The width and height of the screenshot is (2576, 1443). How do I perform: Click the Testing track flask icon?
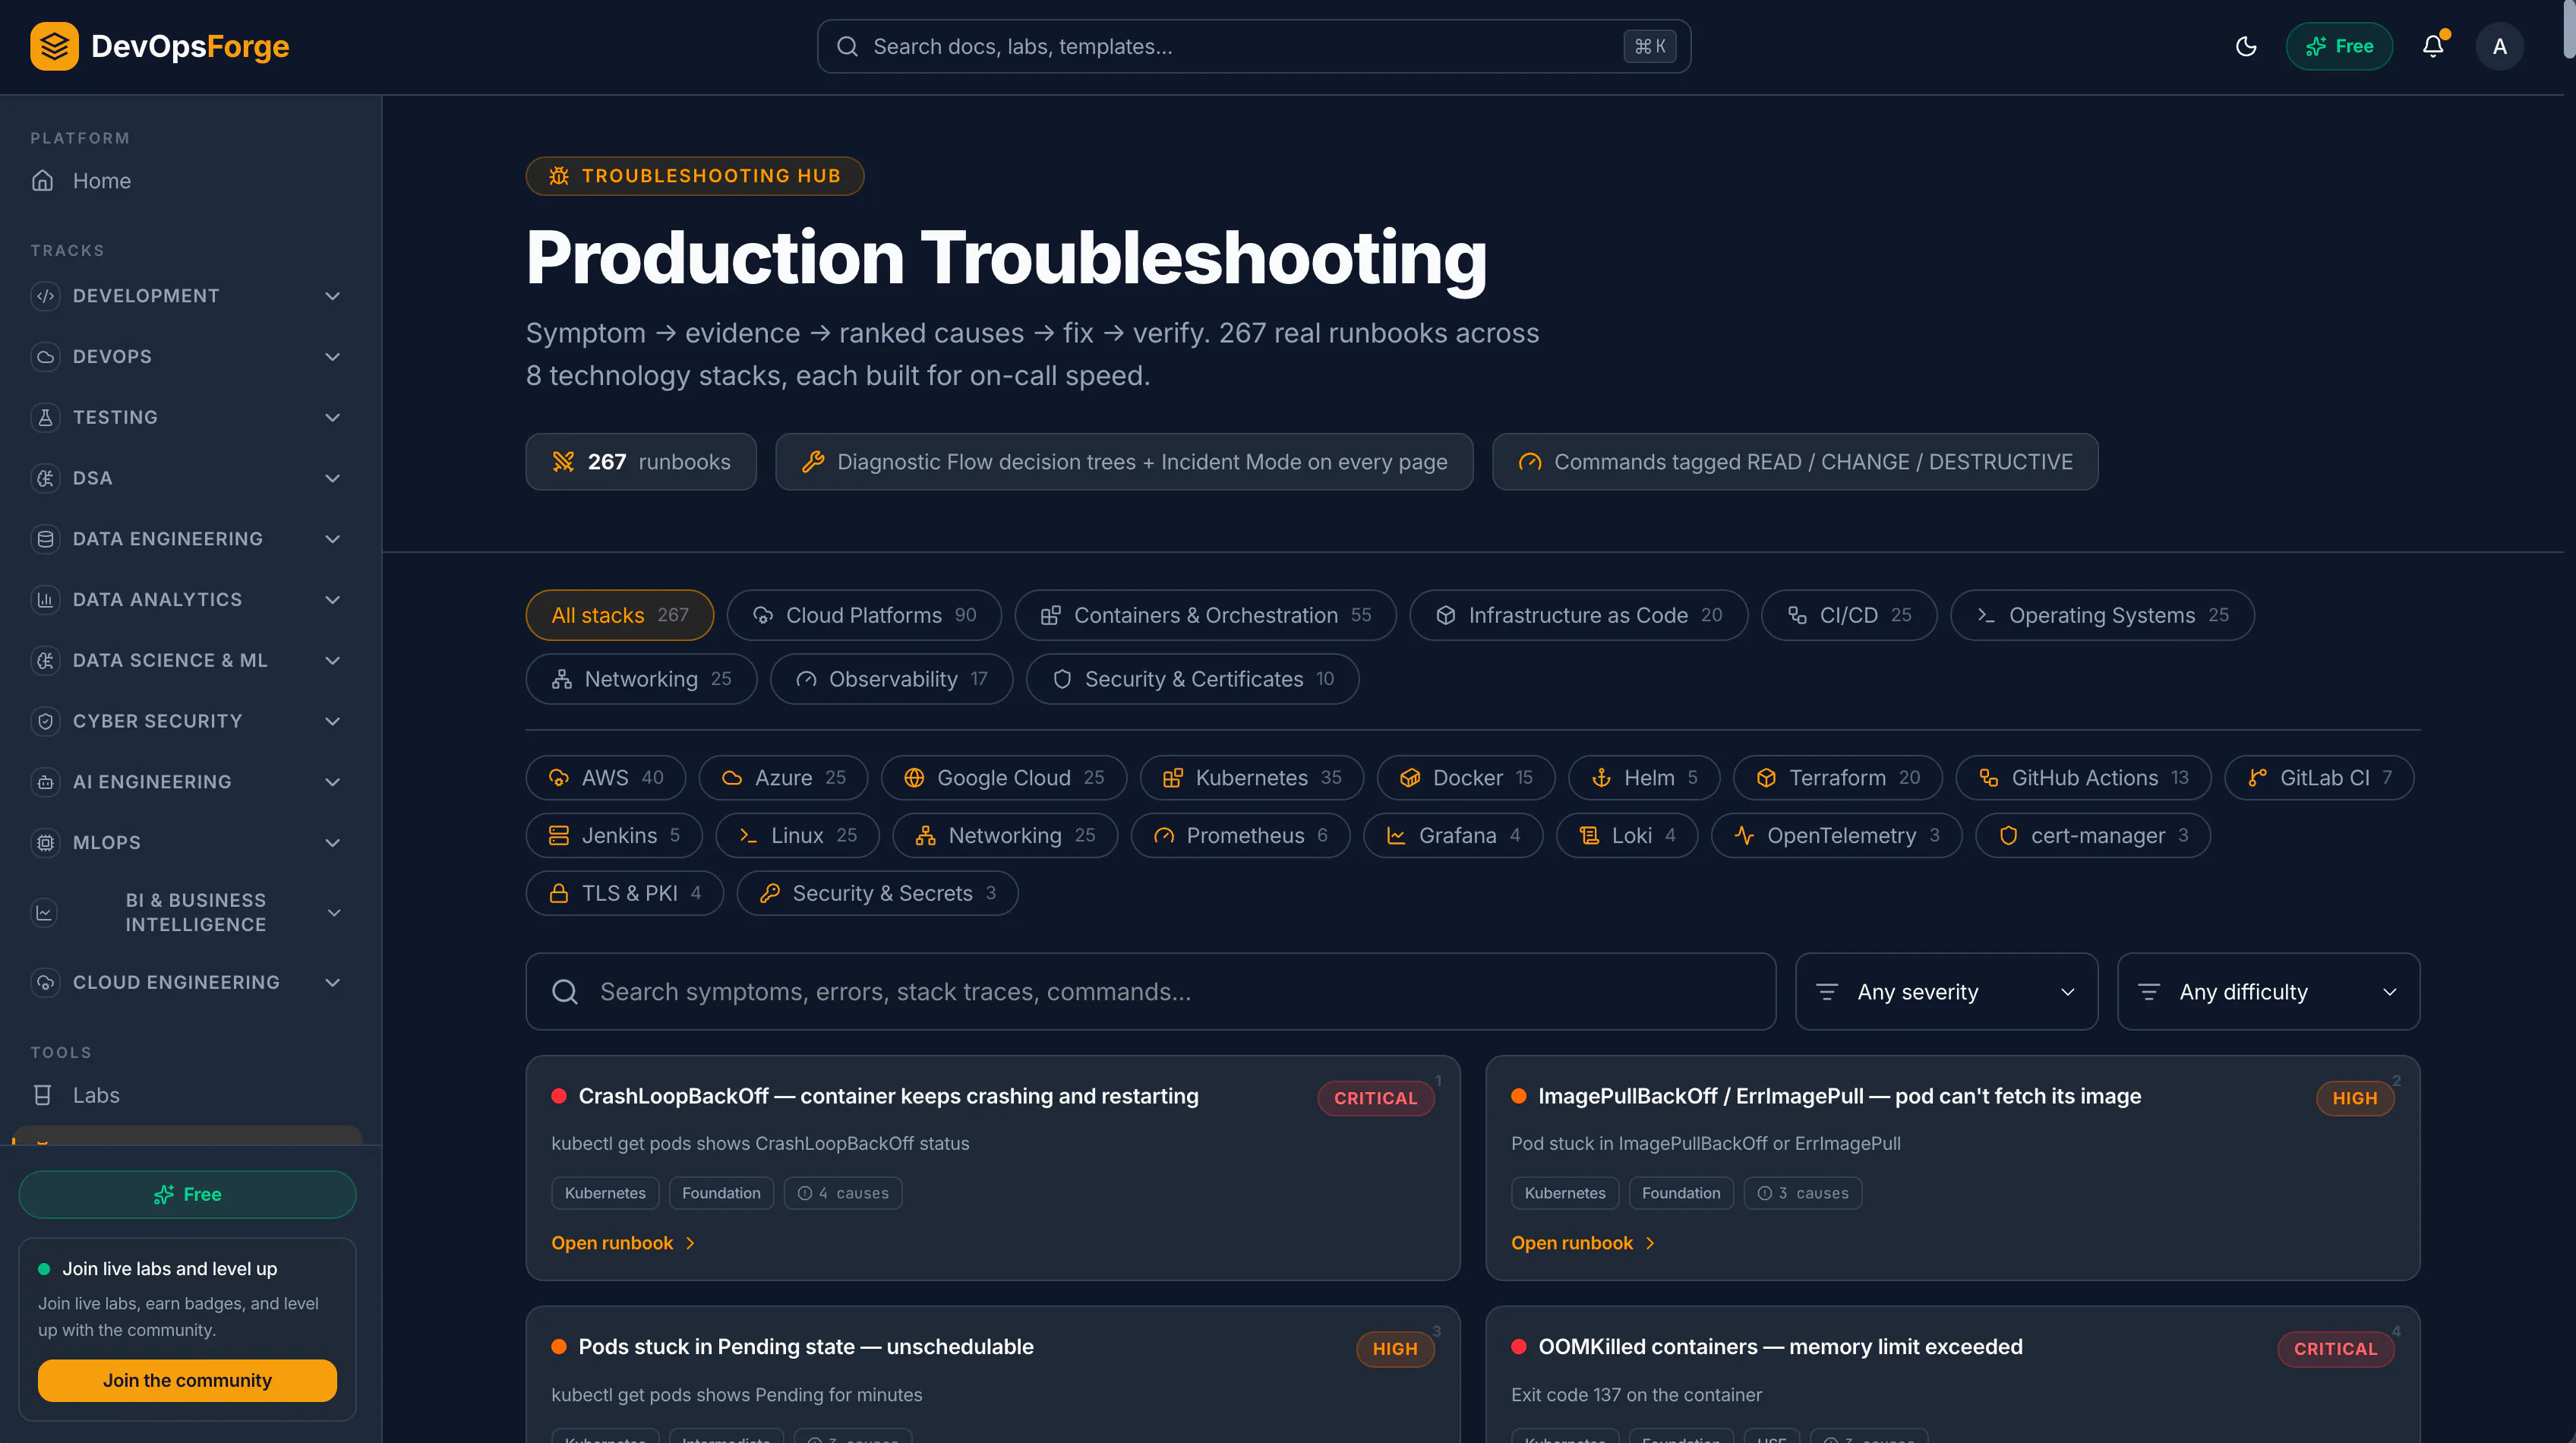pyautogui.click(x=45, y=417)
